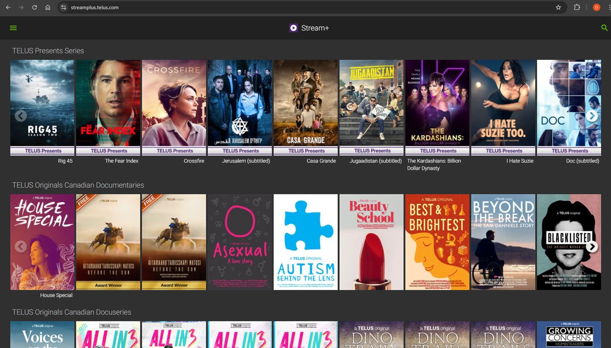This screenshot has height=348, width=611.
Task: Click the browser forward arrow
Action: (21, 7)
